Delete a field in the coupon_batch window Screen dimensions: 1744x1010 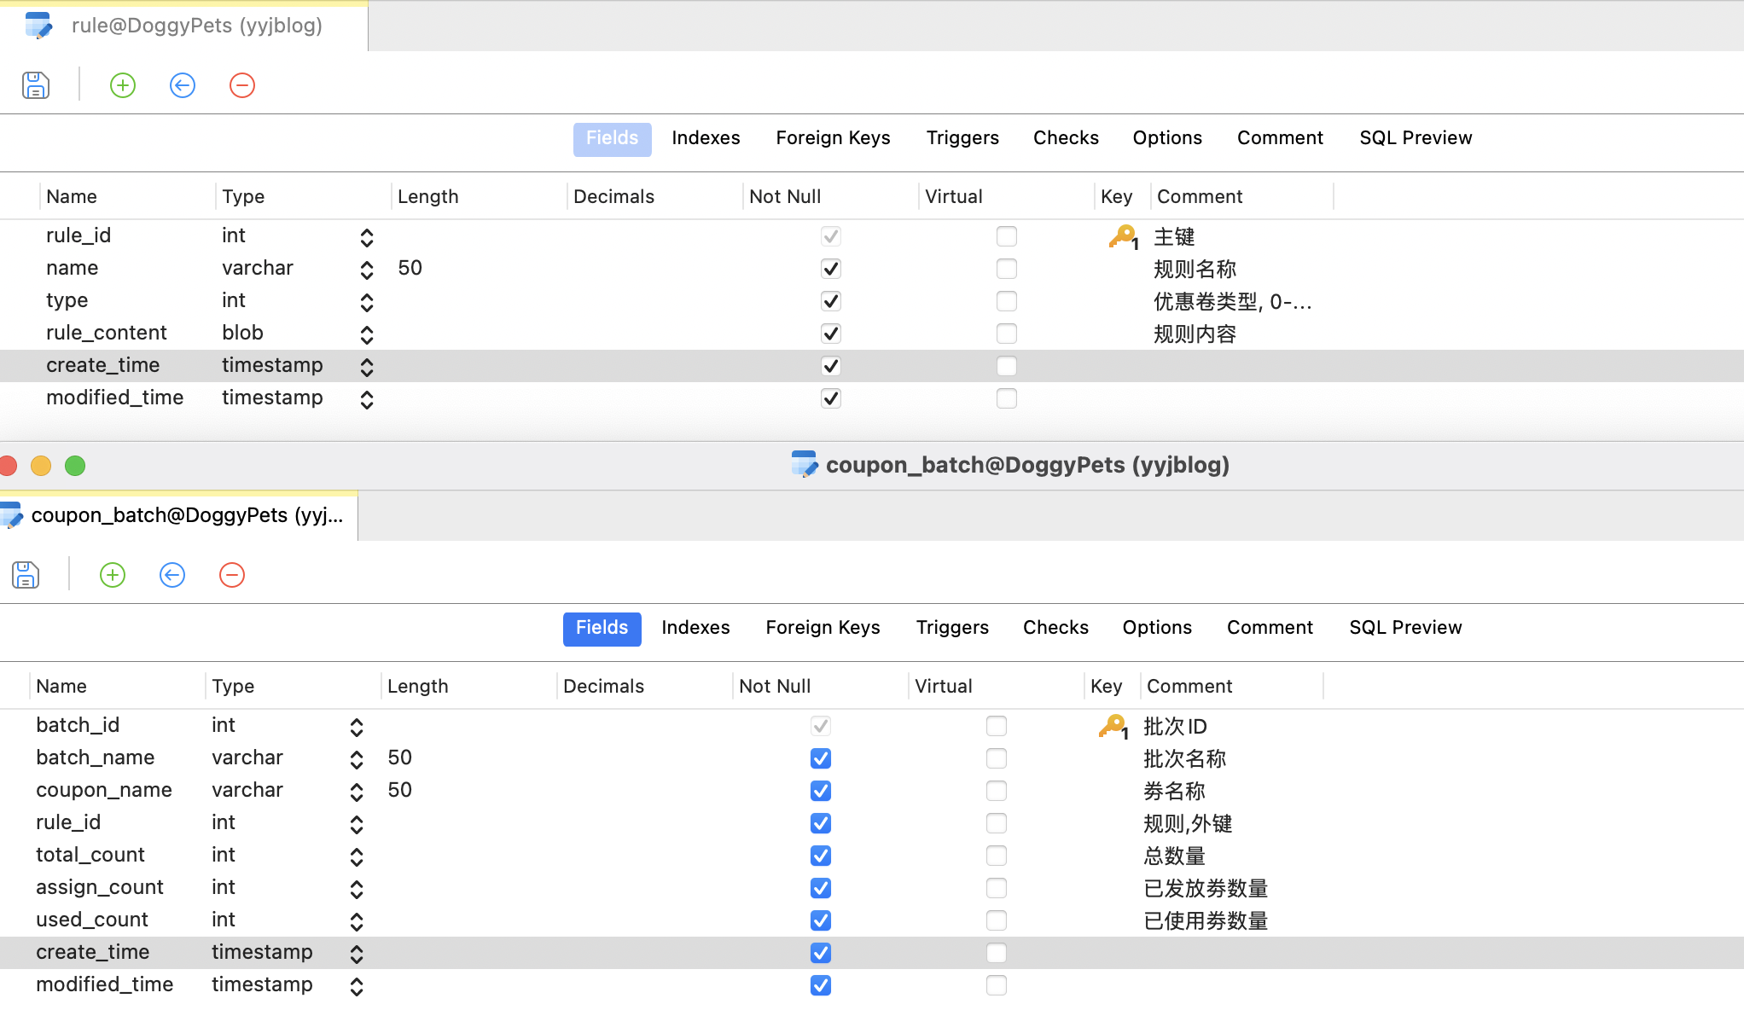click(232, 575)
